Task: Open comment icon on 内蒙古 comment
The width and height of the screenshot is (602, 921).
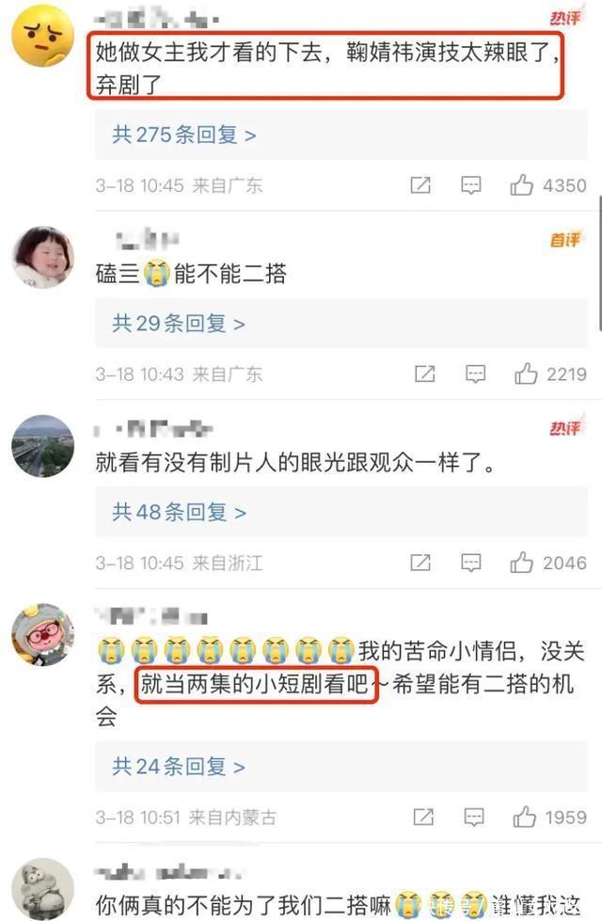Action: pos(474,817)
